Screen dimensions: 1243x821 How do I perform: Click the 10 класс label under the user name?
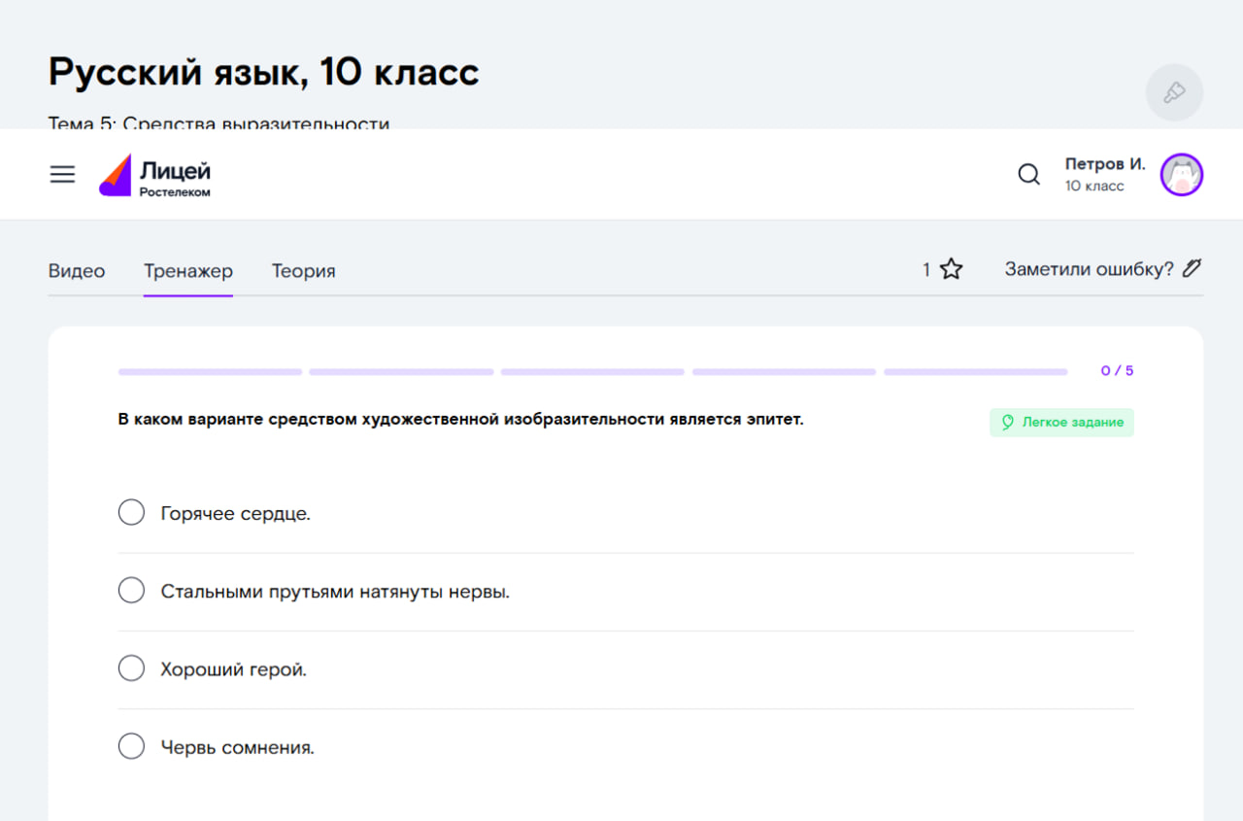[x=1094, y=186]
